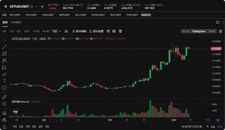Enable magnet mode icon
Screen dimensions: 225x130
(4, 113)
